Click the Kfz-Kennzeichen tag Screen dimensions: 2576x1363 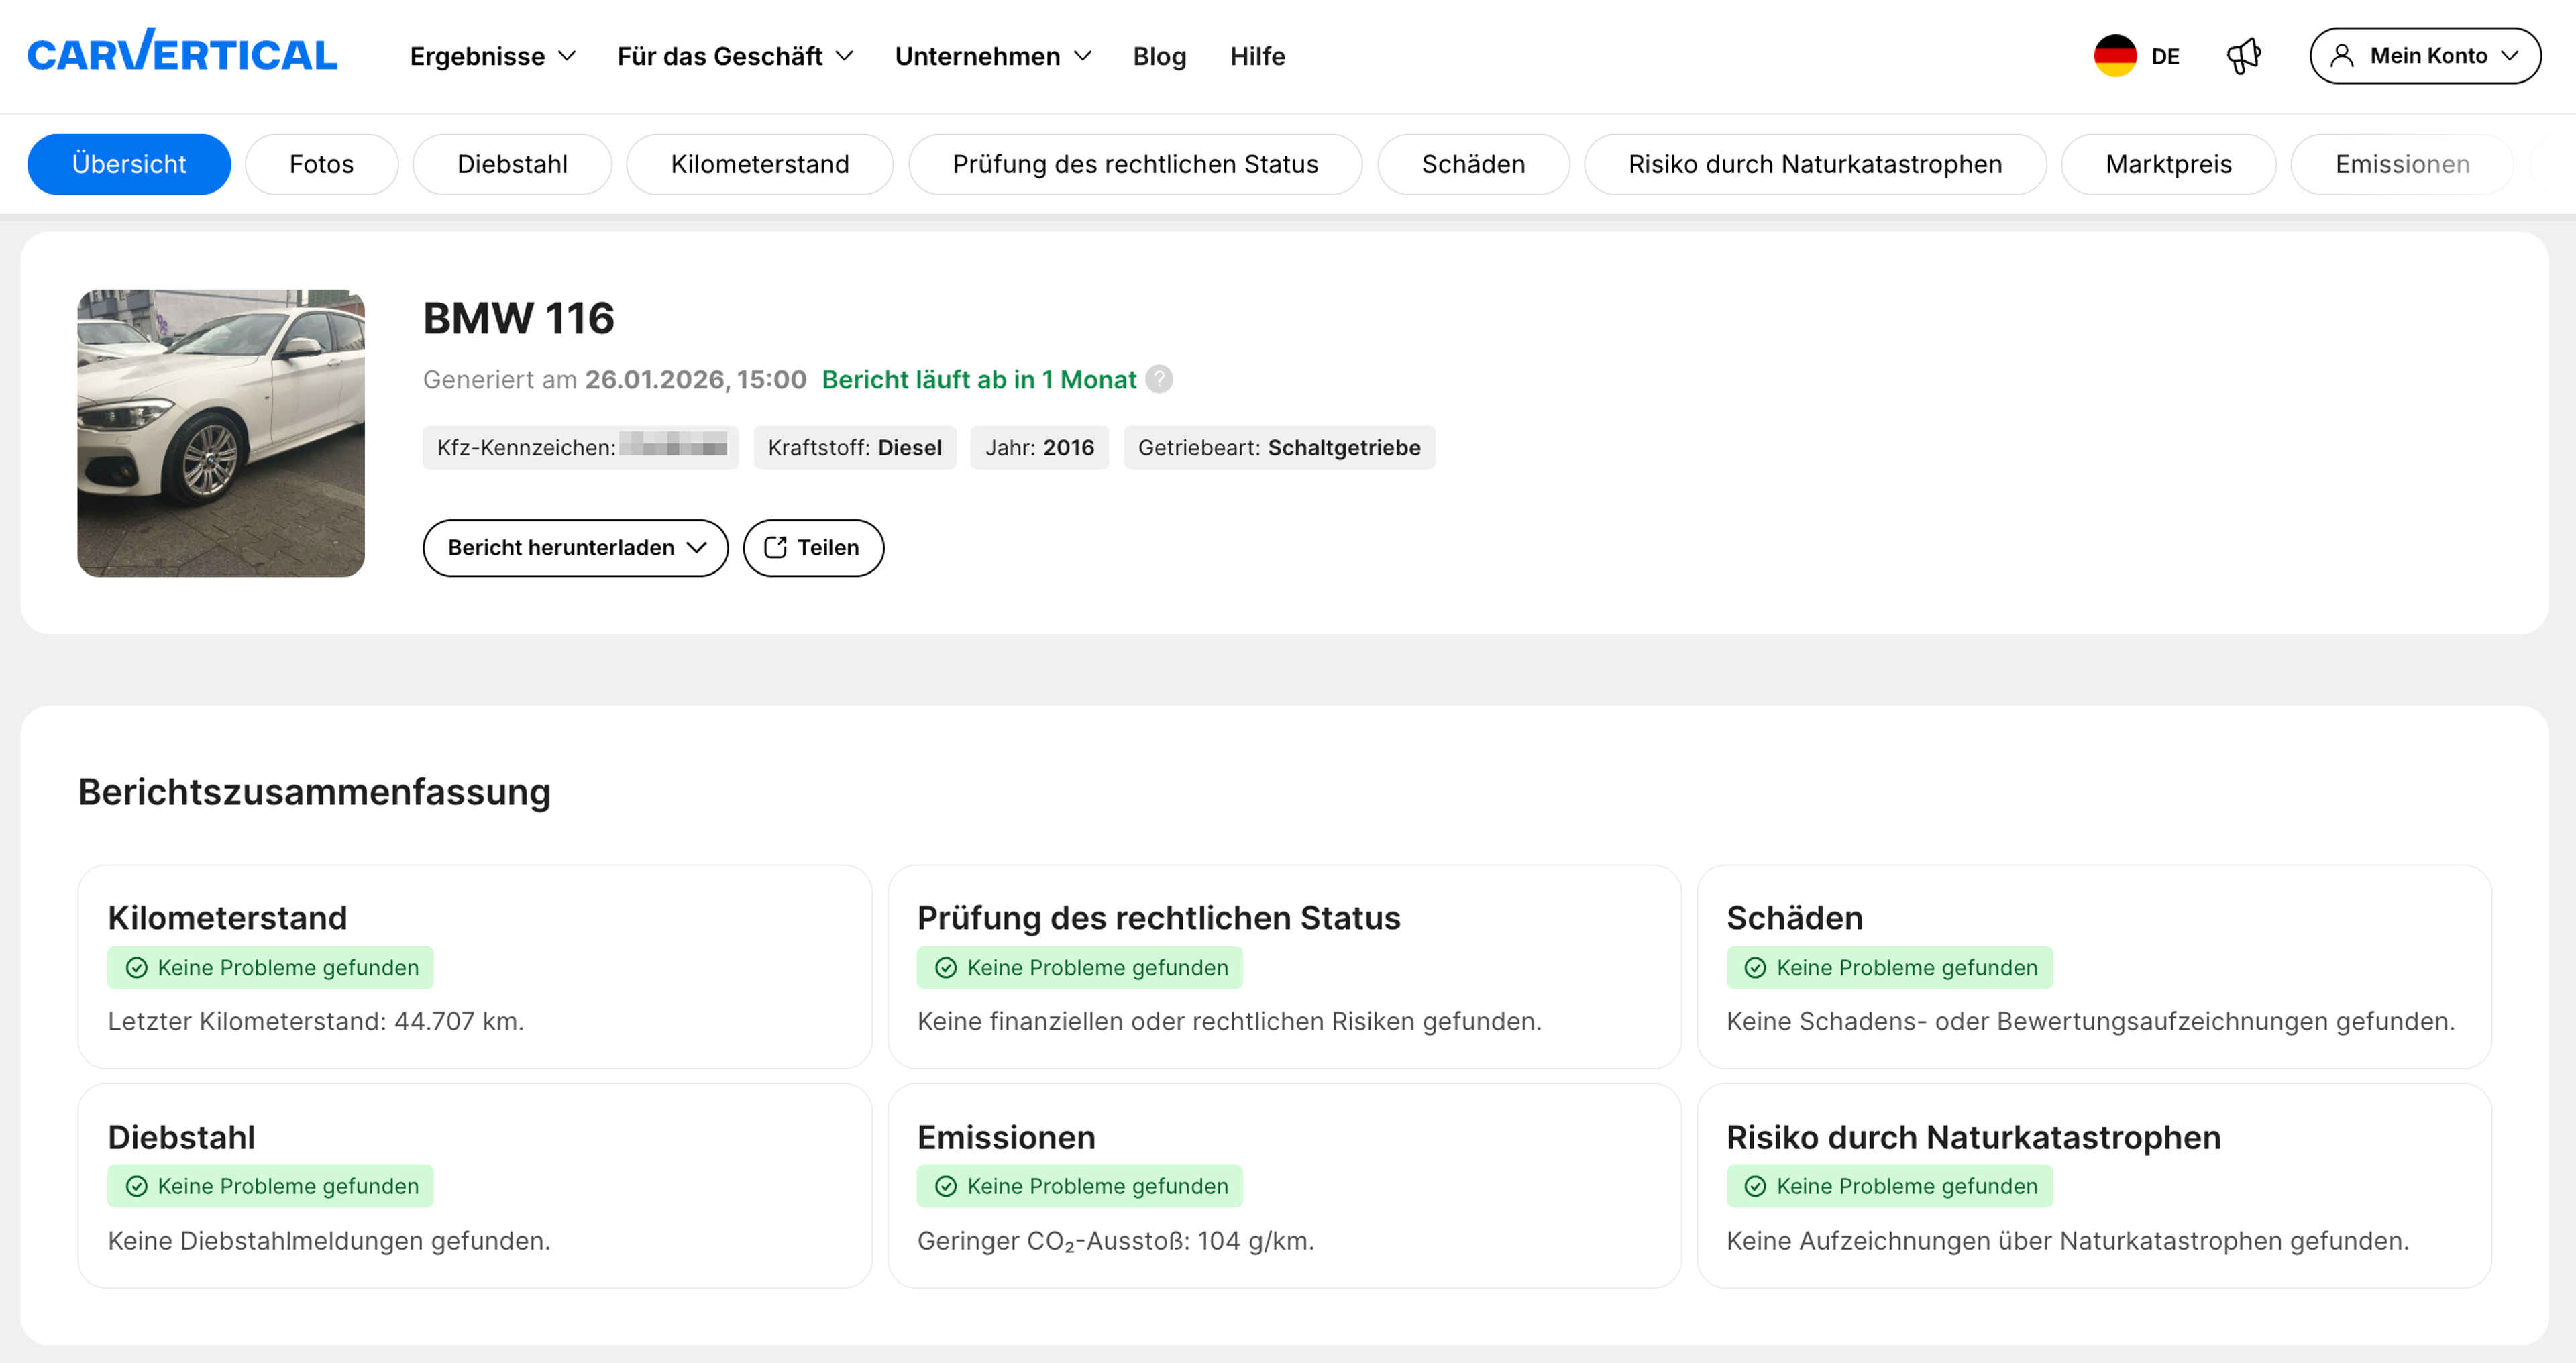pos(581,448)
